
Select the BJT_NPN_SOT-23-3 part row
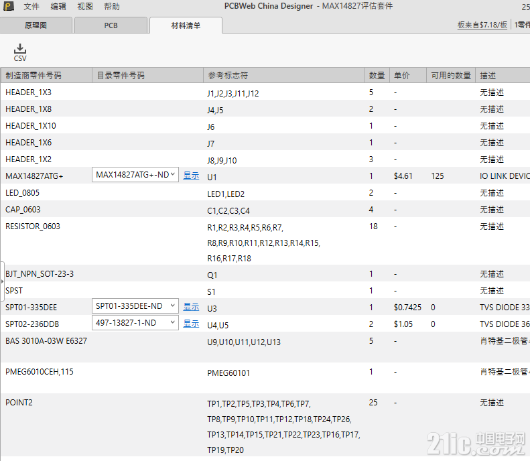pos(265,274)
